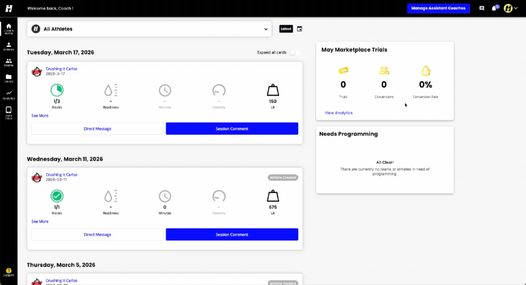
Task: Click the All Clear! message
Action: (385, 162)
